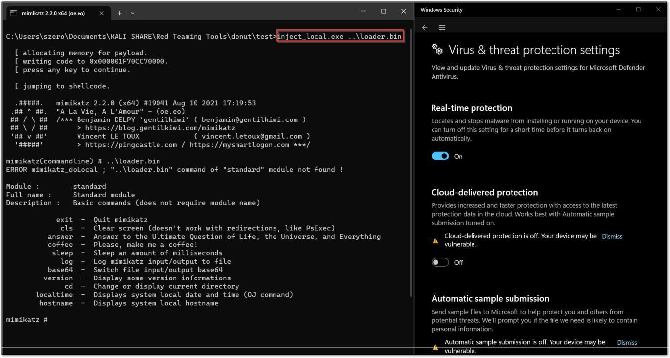
Task: Close the terminal window
Action: coord(403,11)
